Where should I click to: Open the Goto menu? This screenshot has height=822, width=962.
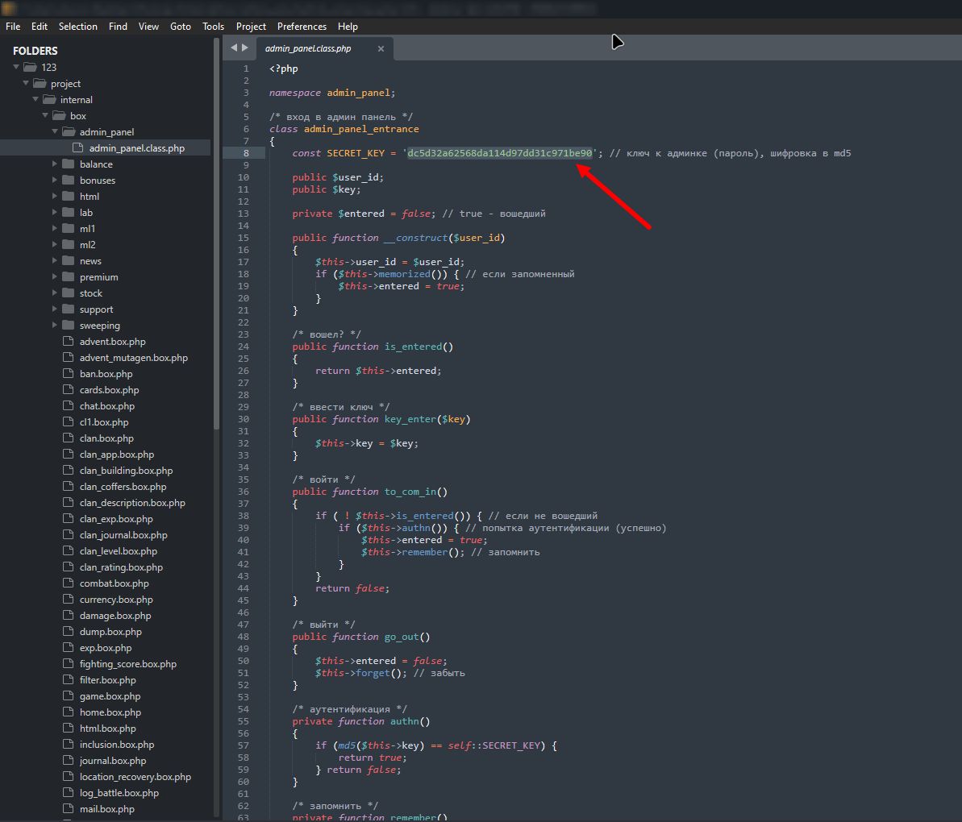point(181,27)
